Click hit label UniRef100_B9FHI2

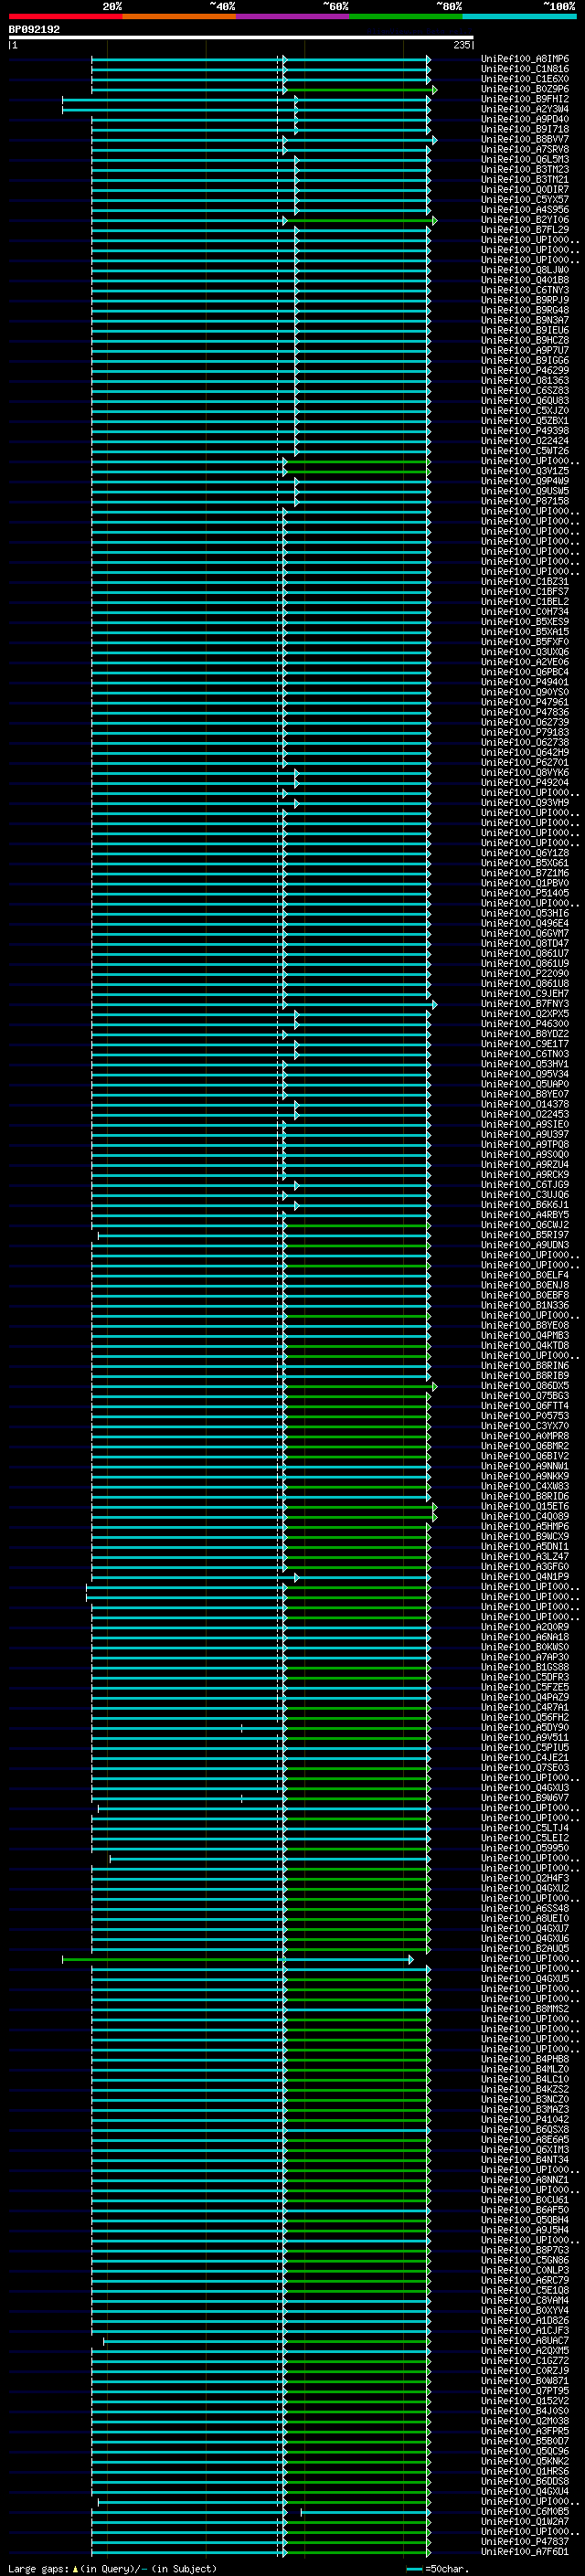(525, 100)
